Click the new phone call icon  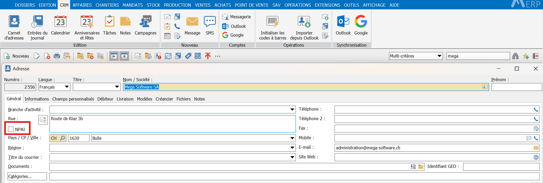point(177,26)
